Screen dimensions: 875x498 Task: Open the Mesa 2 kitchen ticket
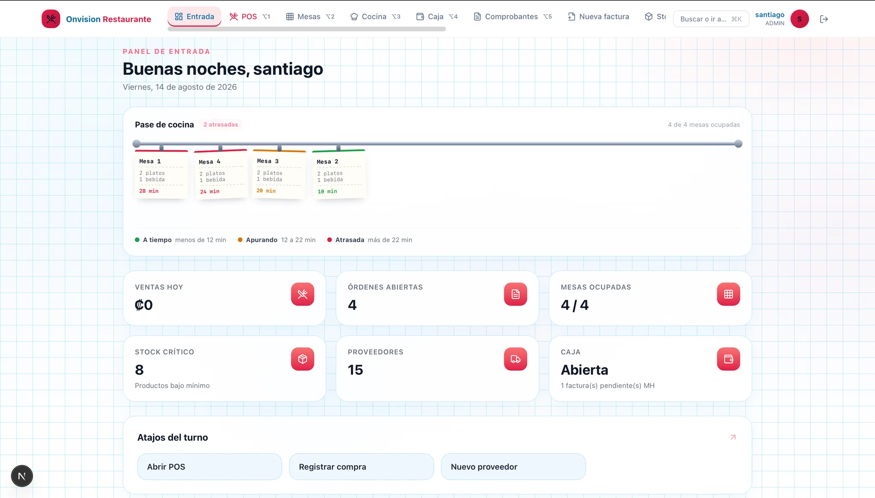(x=339, y=174)
